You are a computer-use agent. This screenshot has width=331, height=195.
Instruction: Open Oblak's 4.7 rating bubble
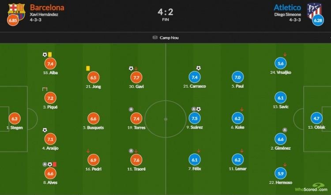(316, 118)
